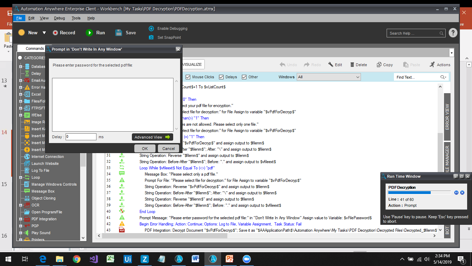Open the Edit menu
This screenshot has height=266, width=472.
[31, 18]
